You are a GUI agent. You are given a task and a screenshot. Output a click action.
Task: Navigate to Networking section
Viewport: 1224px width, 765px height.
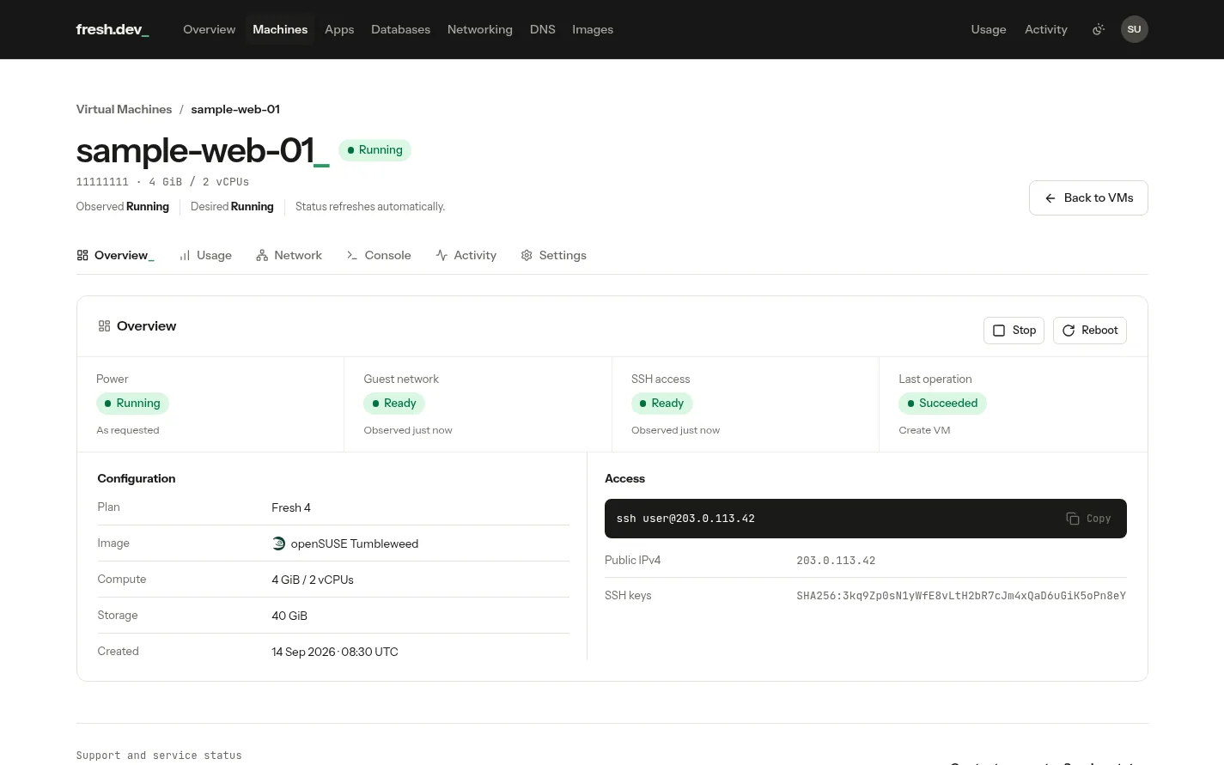click(480, 29)
